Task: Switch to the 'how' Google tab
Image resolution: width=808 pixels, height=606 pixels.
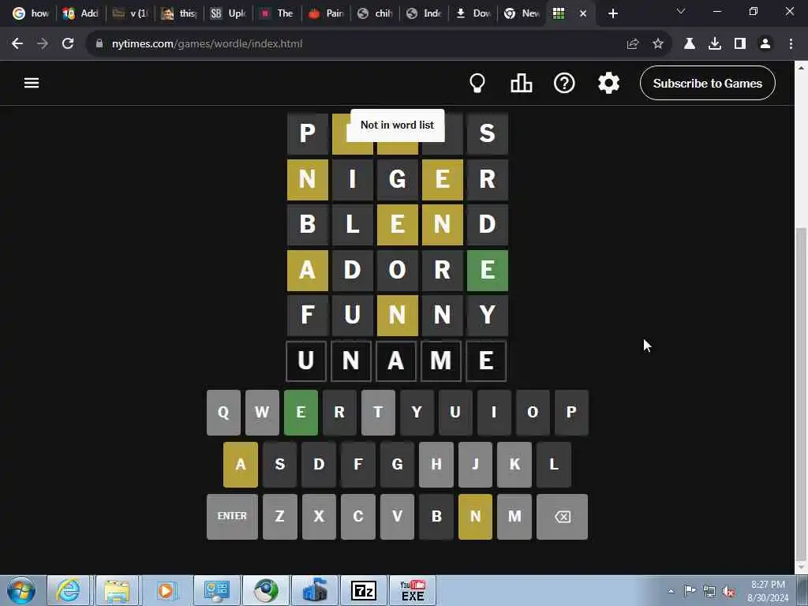Action: (31, 13)
